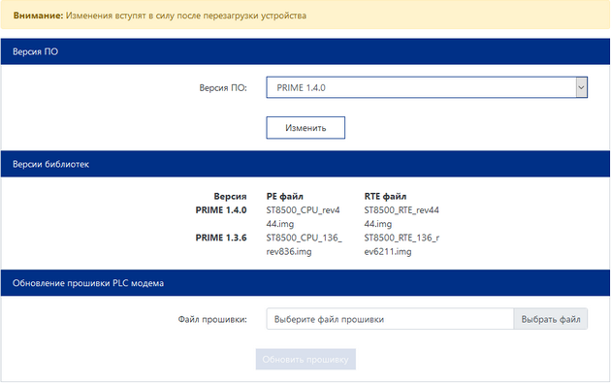Viewport: 611px width, 383px height.
Task: Select the ST8500_RTE_rev4444.img file name
Action: pos(402,217)
